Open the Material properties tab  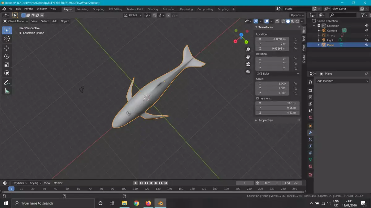pyautogui.click(x=310, y=166)
